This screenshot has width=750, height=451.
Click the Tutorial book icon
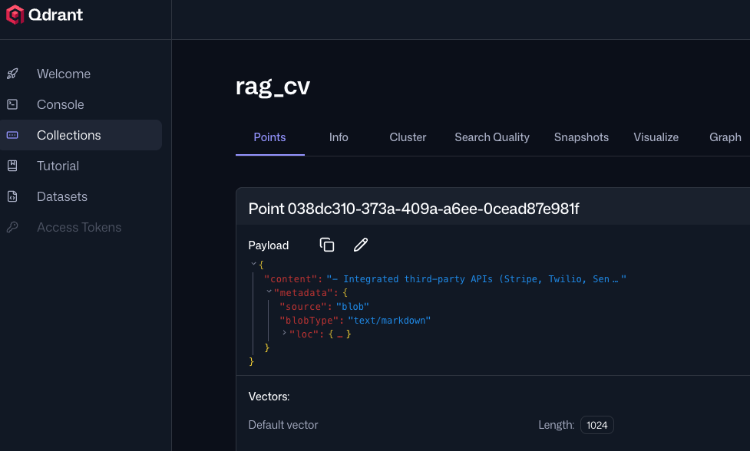click(12, 166)
